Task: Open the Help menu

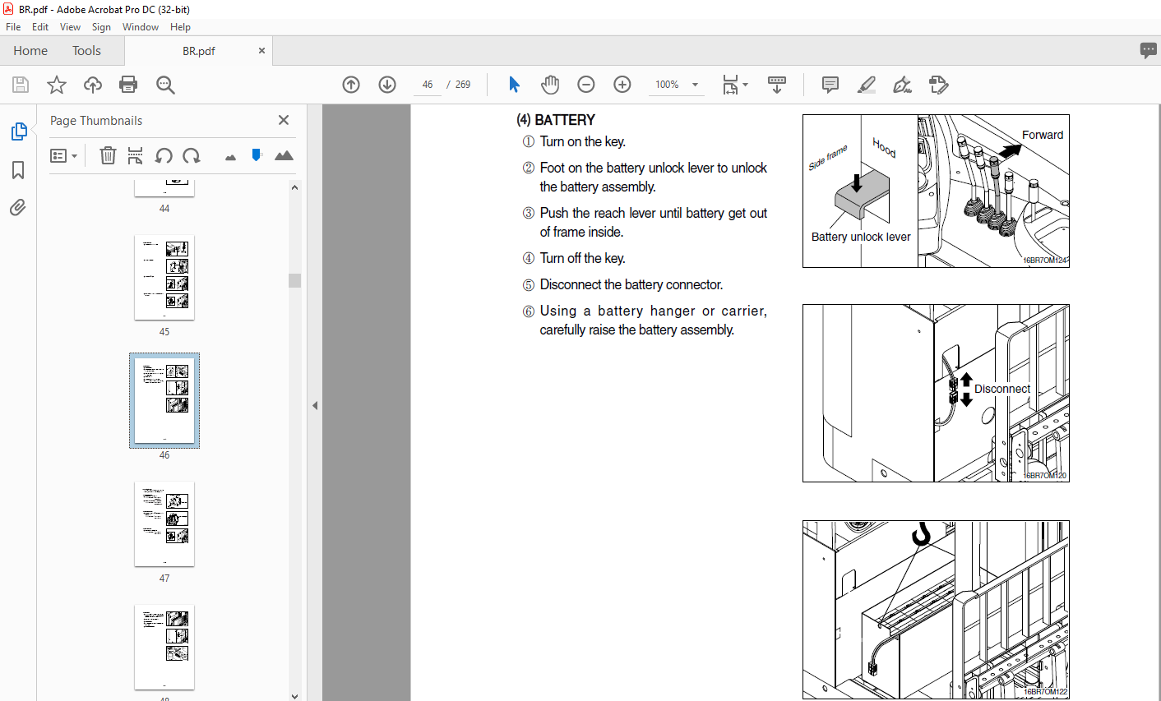Action: (x=180, y=27)
